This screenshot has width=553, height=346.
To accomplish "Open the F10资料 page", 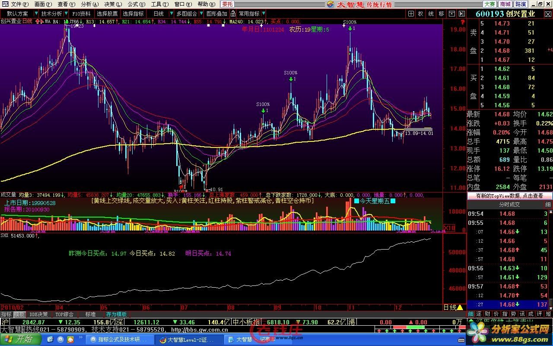I will point(82,14).
